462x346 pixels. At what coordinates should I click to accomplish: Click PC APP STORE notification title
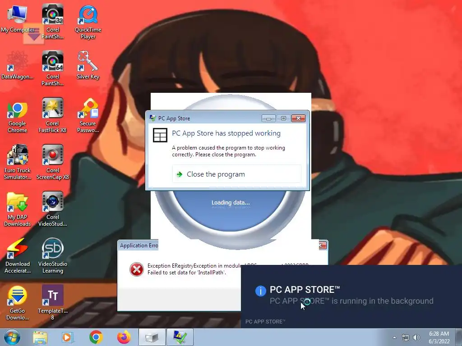305,290
